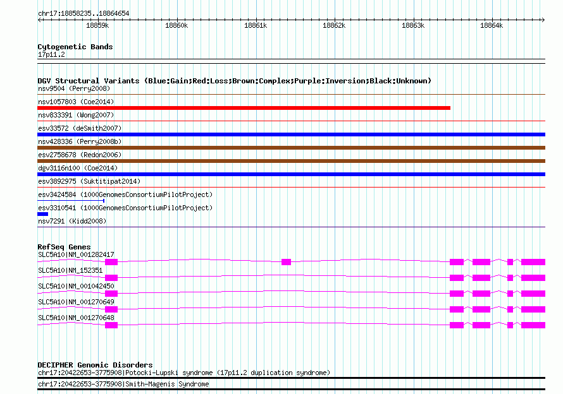563x394 pixels.
Task: Select variant nsv9504 (Perry2008) label
Action: (74, 88)
